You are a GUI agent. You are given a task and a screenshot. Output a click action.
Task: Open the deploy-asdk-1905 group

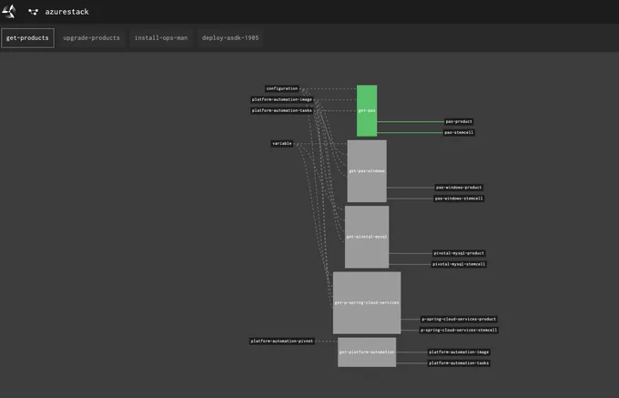pos(230,38)
